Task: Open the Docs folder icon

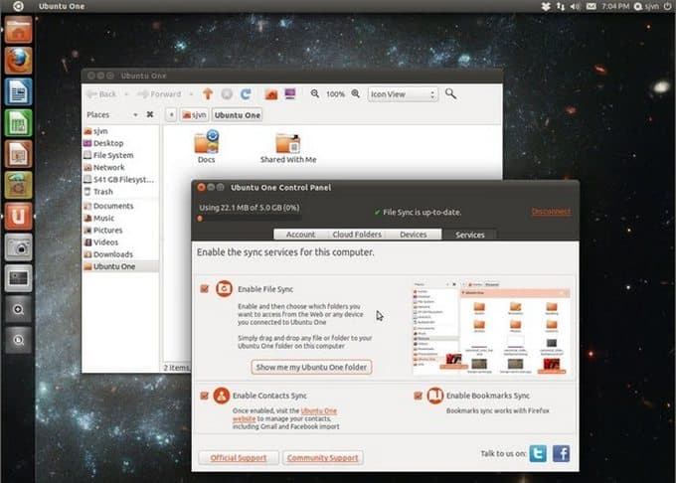Action: pyautogui.click(x=206, y=147)
